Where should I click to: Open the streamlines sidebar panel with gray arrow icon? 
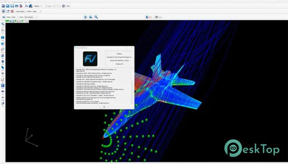(2, 73)
